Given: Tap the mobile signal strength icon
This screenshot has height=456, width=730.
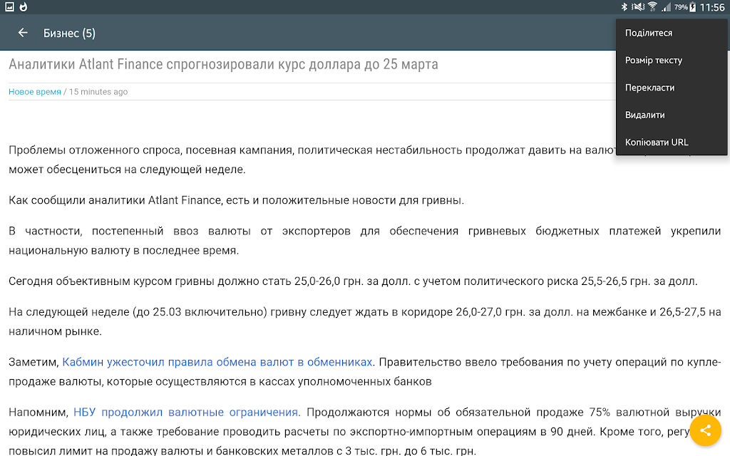Looking at the screenshot, I should click(667, 6).
